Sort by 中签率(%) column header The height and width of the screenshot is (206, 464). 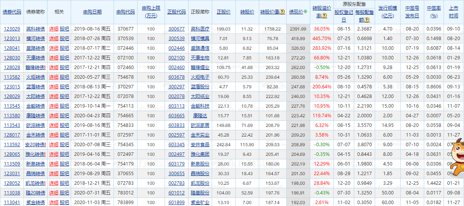point(434,12)
